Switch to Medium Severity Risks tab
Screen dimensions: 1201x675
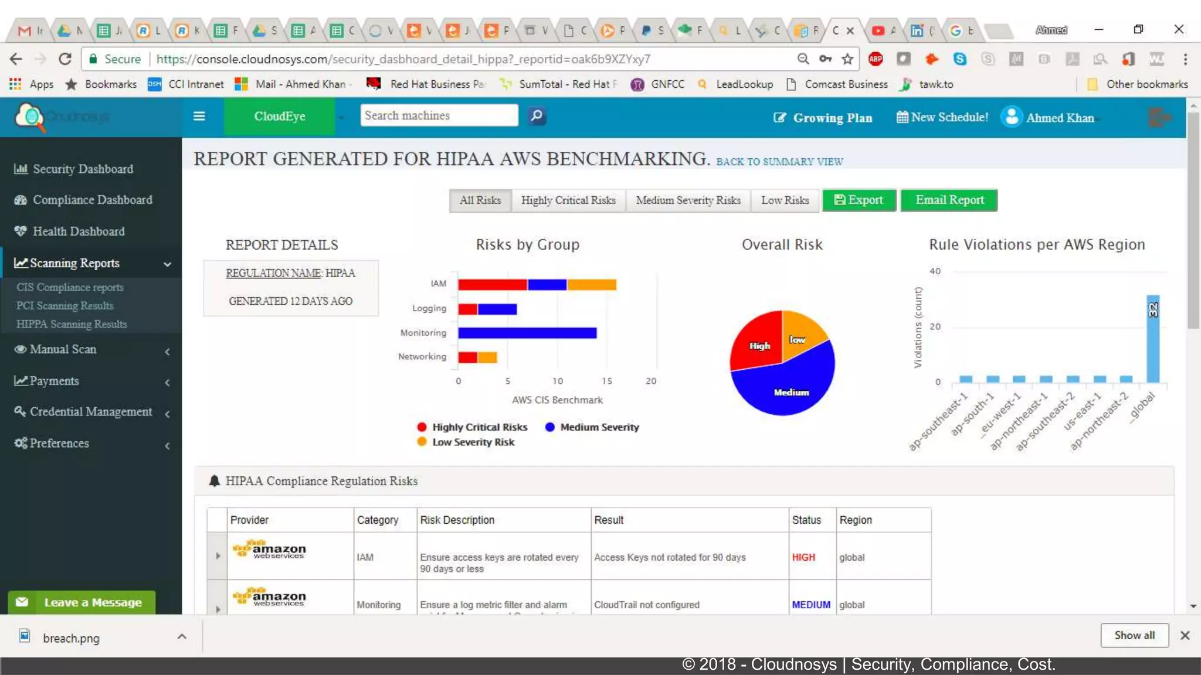[688, 200]
